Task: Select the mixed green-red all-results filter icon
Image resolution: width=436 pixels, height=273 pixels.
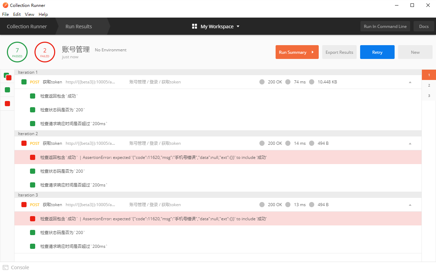Action: [x=7, y=76]
